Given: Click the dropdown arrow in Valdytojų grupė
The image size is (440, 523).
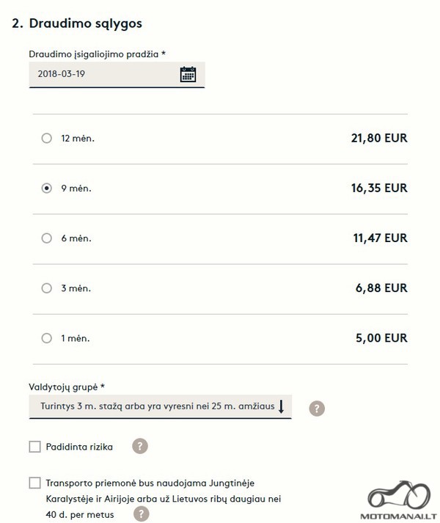Looking at the screenshot, I should tap(281, 406).
